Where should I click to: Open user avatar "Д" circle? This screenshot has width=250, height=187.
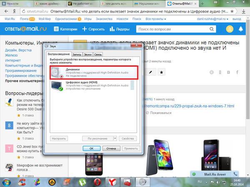click(230, 29)
